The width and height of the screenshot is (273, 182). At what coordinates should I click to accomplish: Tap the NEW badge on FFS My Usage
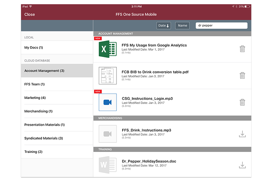tap(98, 38)
